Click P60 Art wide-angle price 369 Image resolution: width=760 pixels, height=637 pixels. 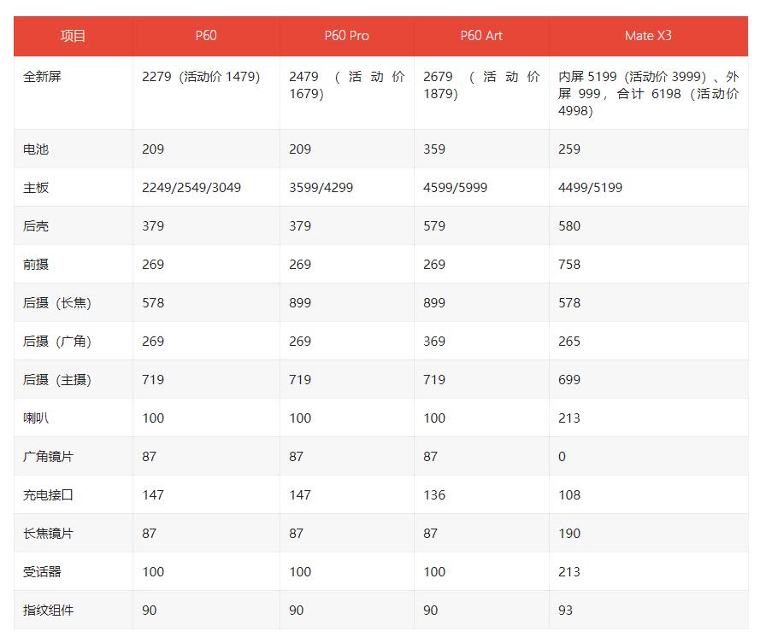coord(434,342)
